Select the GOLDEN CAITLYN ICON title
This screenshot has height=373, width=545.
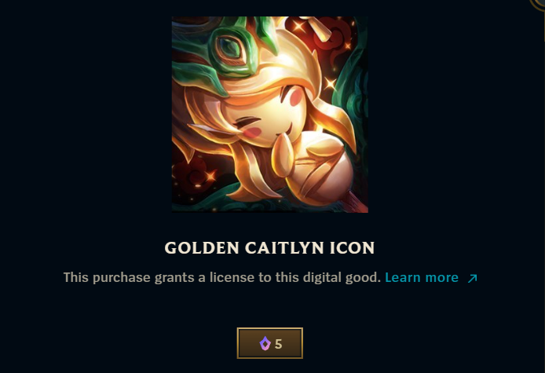coord(269,248)
